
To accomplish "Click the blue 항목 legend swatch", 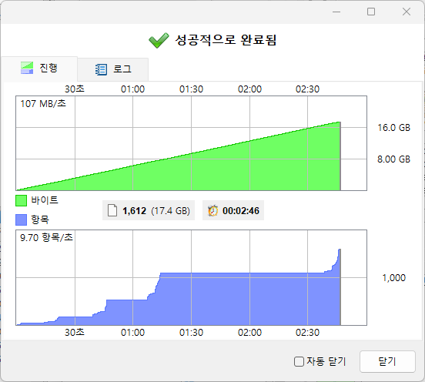I will coord(21,219).
